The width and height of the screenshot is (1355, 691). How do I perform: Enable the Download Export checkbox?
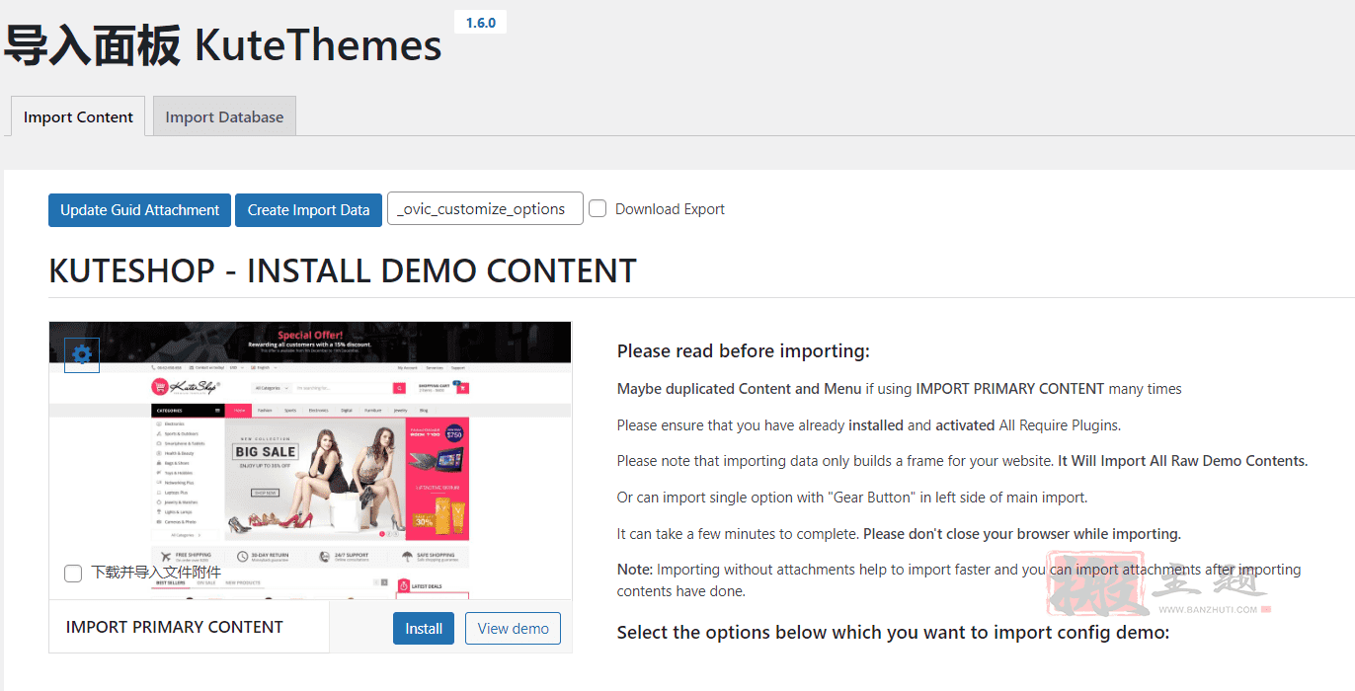(x=598, y=208)
